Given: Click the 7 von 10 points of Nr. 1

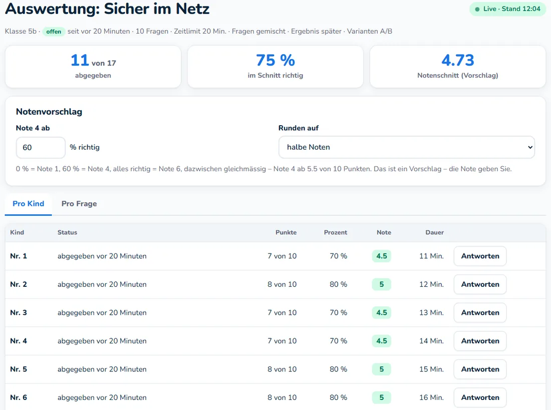Looking at the screenshot, I should (x=282, y=256).
